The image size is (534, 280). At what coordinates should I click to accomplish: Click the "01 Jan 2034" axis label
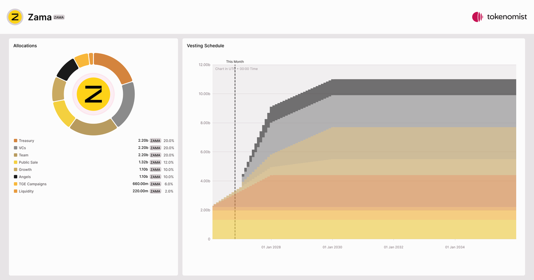pyautogui.click(x=456, y=247)
